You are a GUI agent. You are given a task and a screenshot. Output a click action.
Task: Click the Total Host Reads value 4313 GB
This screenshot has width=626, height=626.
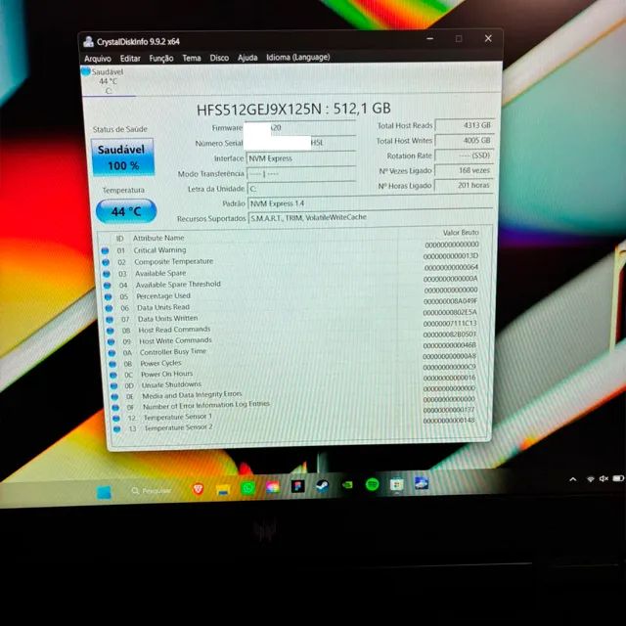tap(465, 125)
